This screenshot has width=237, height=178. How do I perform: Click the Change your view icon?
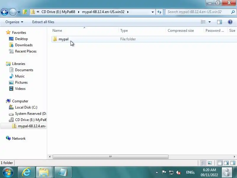[x=203, y=22]
